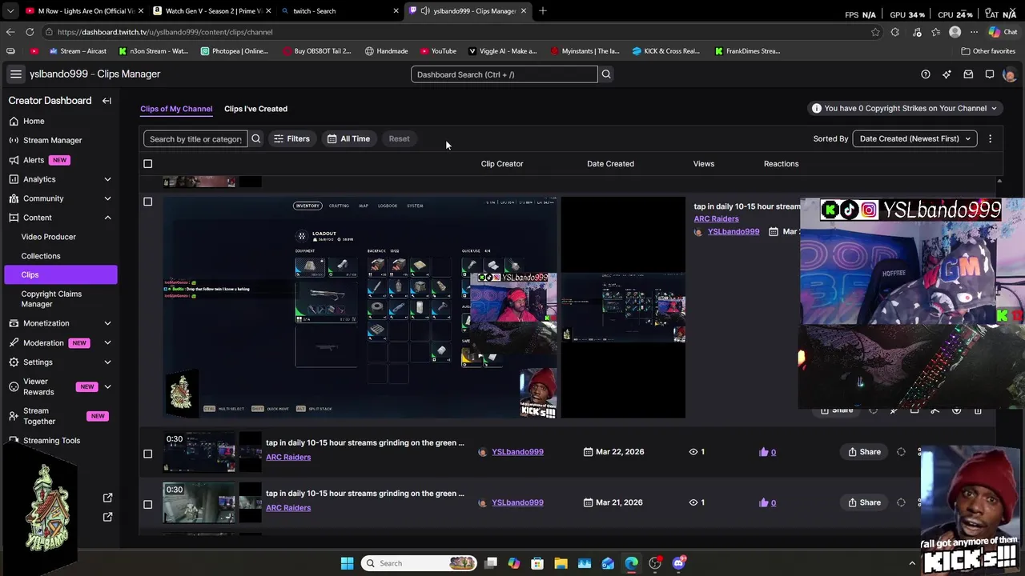Click the browser address bar URL
1025x576 pixels.
tap(165, 32)
